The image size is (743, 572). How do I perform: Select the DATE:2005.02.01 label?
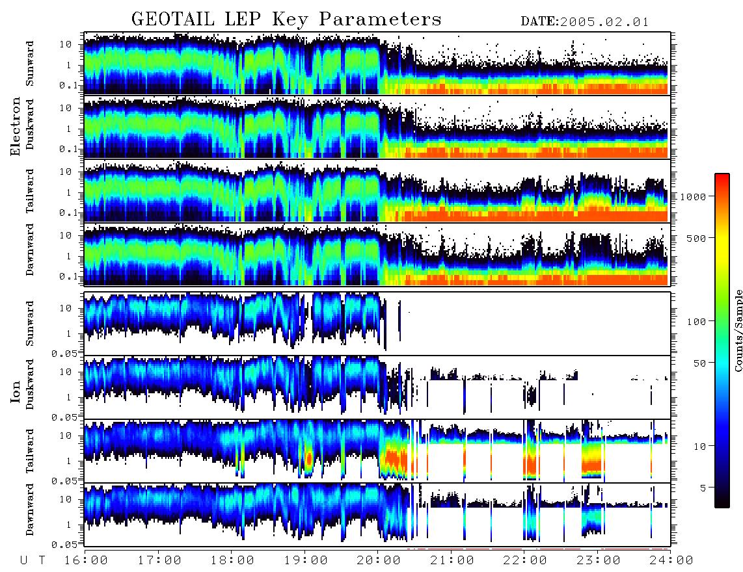(x=585, y=22)
